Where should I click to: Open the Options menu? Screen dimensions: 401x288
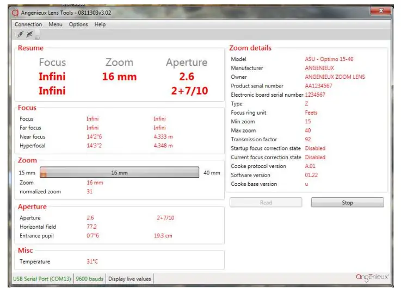coord(78,24)
